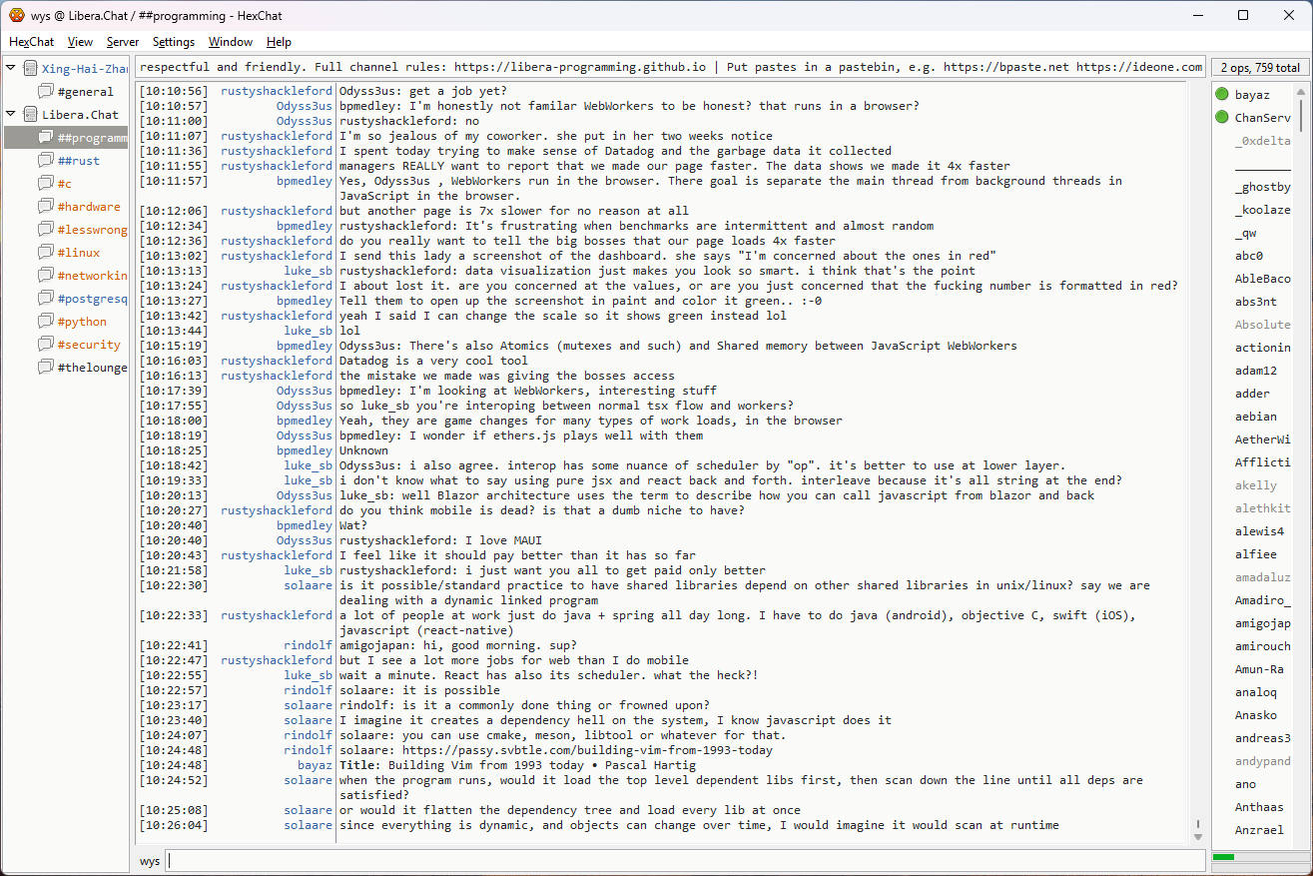Click the wys nickname button
Screen dimensions: 1313x876
click(x=150, y=861)
